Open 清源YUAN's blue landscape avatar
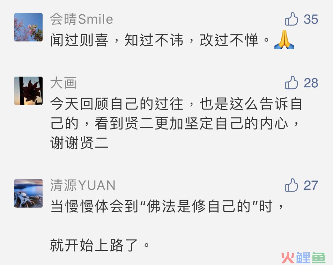This screenshot has width=333, height=265. [x=28, y=193]
